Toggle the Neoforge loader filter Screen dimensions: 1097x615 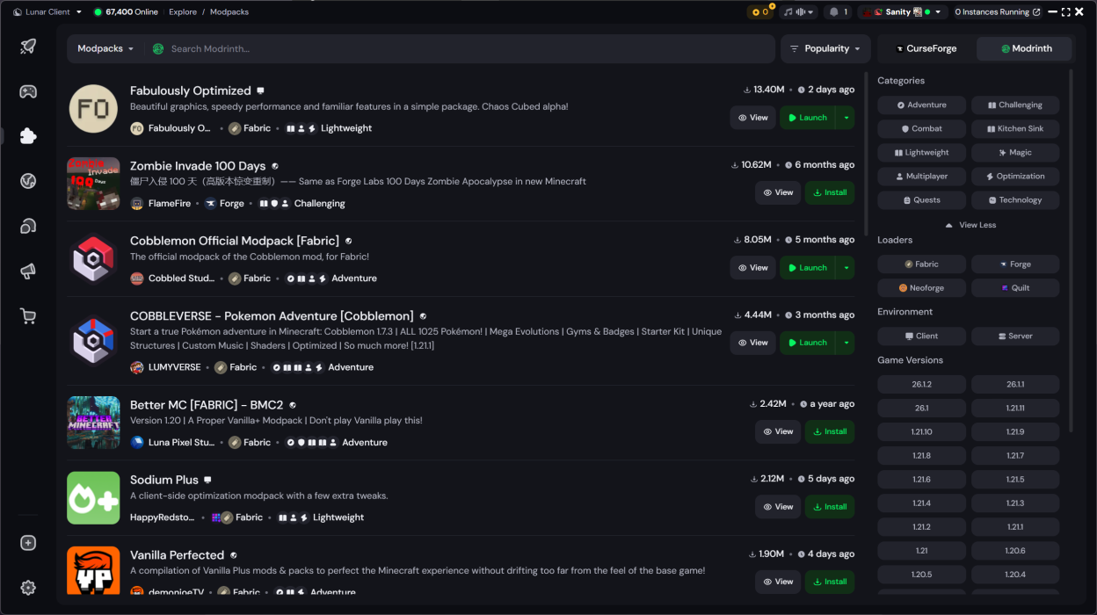pos(921,288)
